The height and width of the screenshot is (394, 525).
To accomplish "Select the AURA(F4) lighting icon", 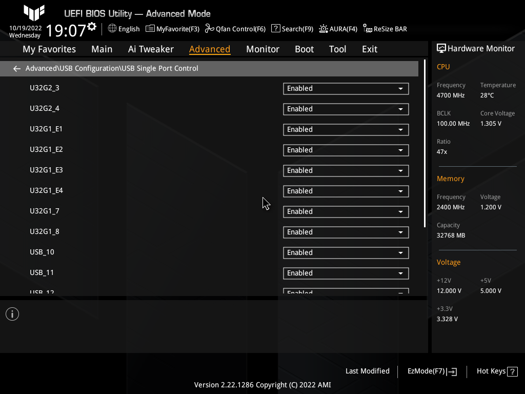I will (338, 29).
